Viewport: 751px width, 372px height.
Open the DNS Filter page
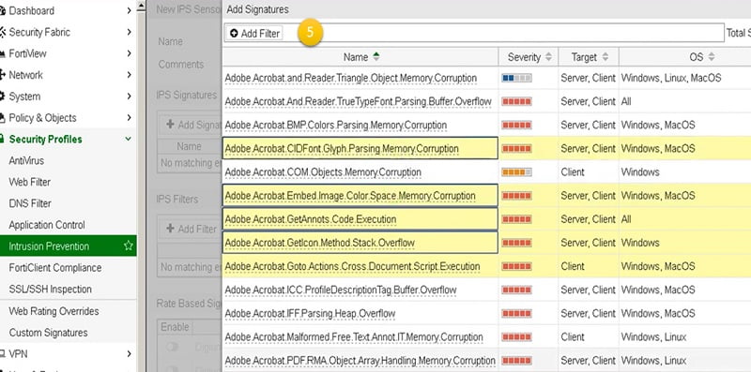pyautogui.click(x=30, y=203)
